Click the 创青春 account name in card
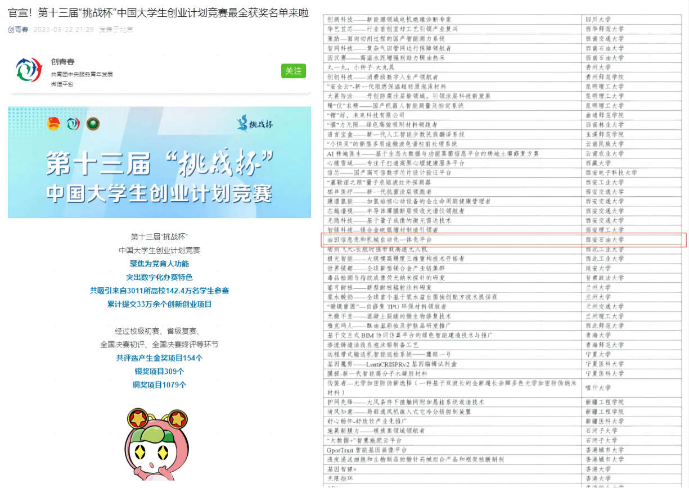The image size is (689, 488). tap(62, 62)
